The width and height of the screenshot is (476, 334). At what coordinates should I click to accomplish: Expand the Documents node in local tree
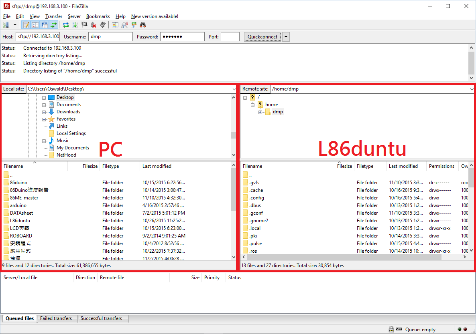click(x=44, y=105)
